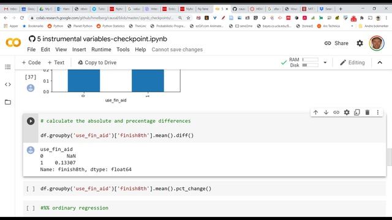Open the account avatar menu
Screen dimensions: 392x220
click(377, 43)
